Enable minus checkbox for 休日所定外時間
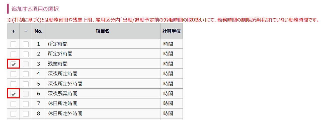This screenshot has width=321, height=120. (x=26, y=114)
